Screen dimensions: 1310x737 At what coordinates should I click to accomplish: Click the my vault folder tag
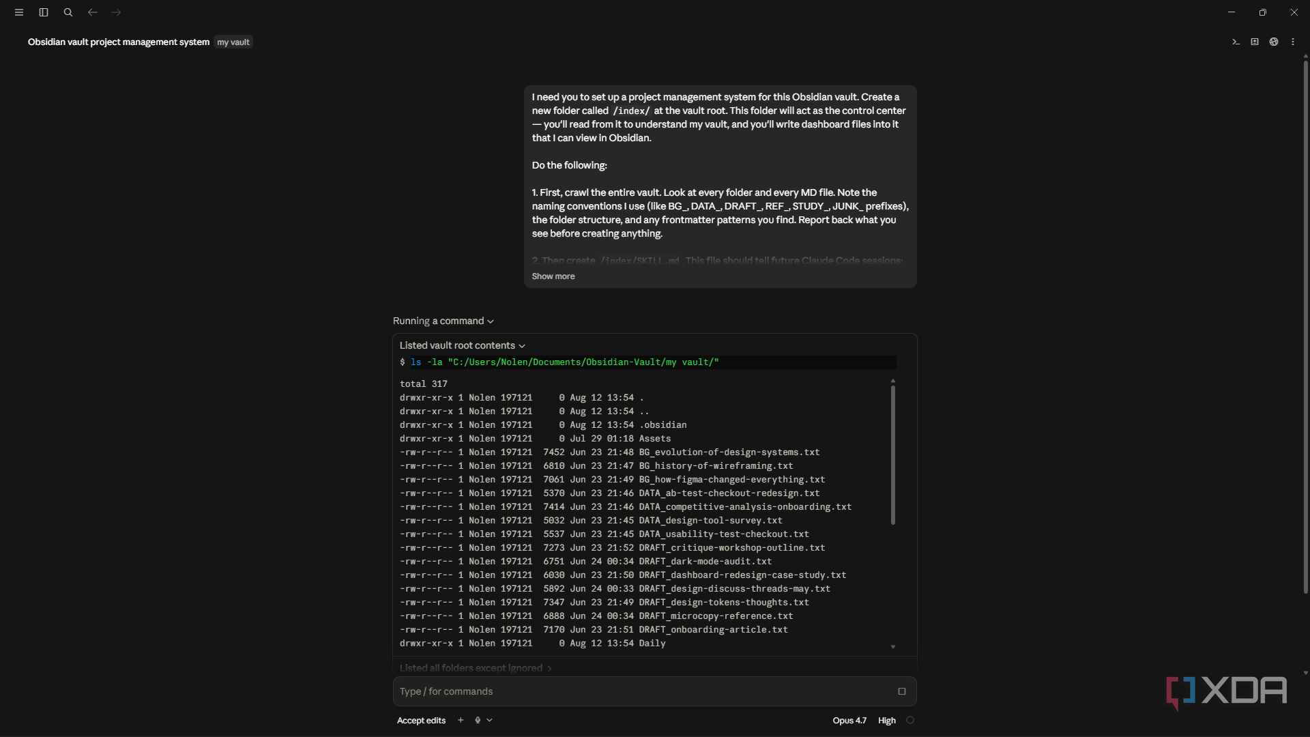coord(233,42)
